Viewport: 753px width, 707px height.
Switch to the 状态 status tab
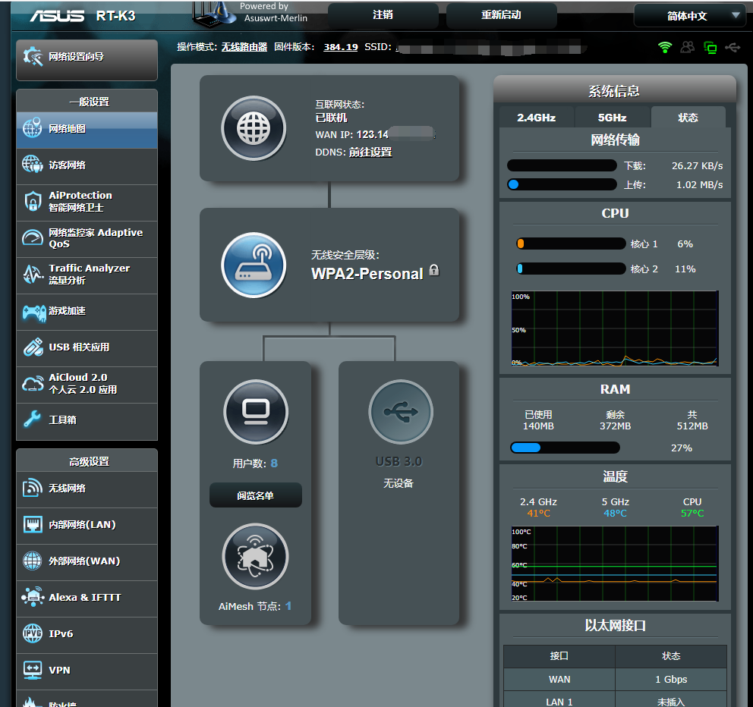point(688,118)
